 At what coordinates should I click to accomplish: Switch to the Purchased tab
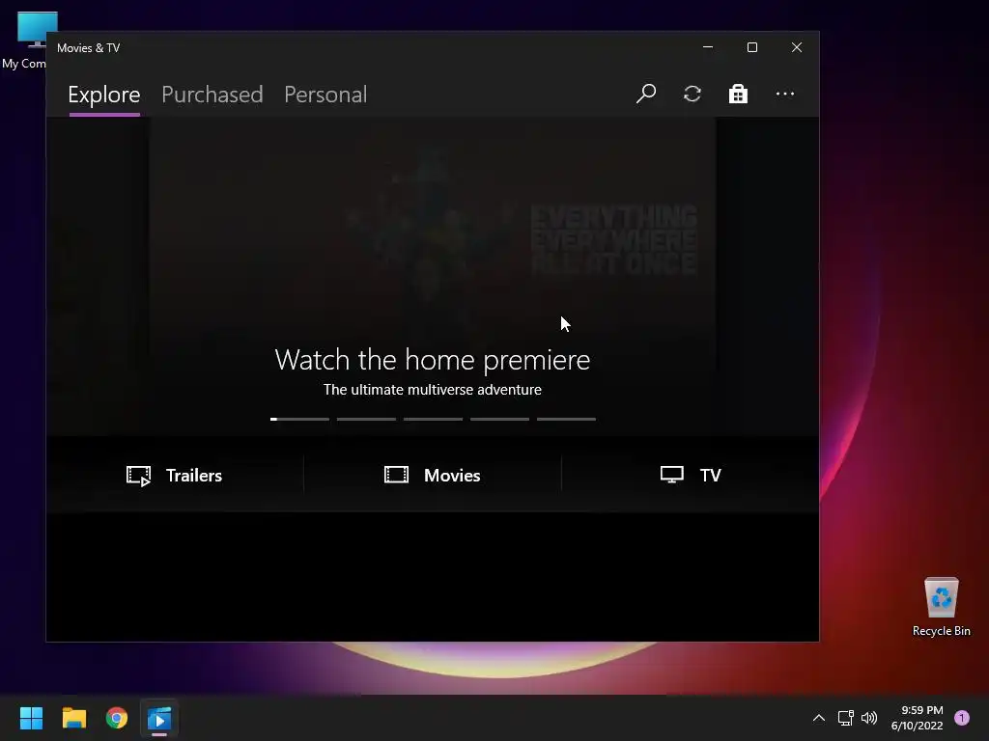[x=212, y=95]
